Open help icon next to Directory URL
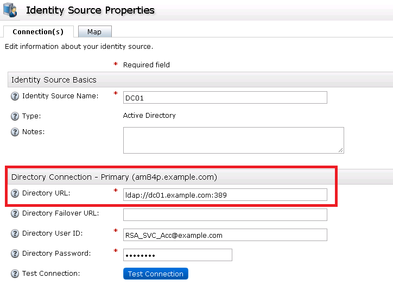The image size is (393, 291). point(15,193)
